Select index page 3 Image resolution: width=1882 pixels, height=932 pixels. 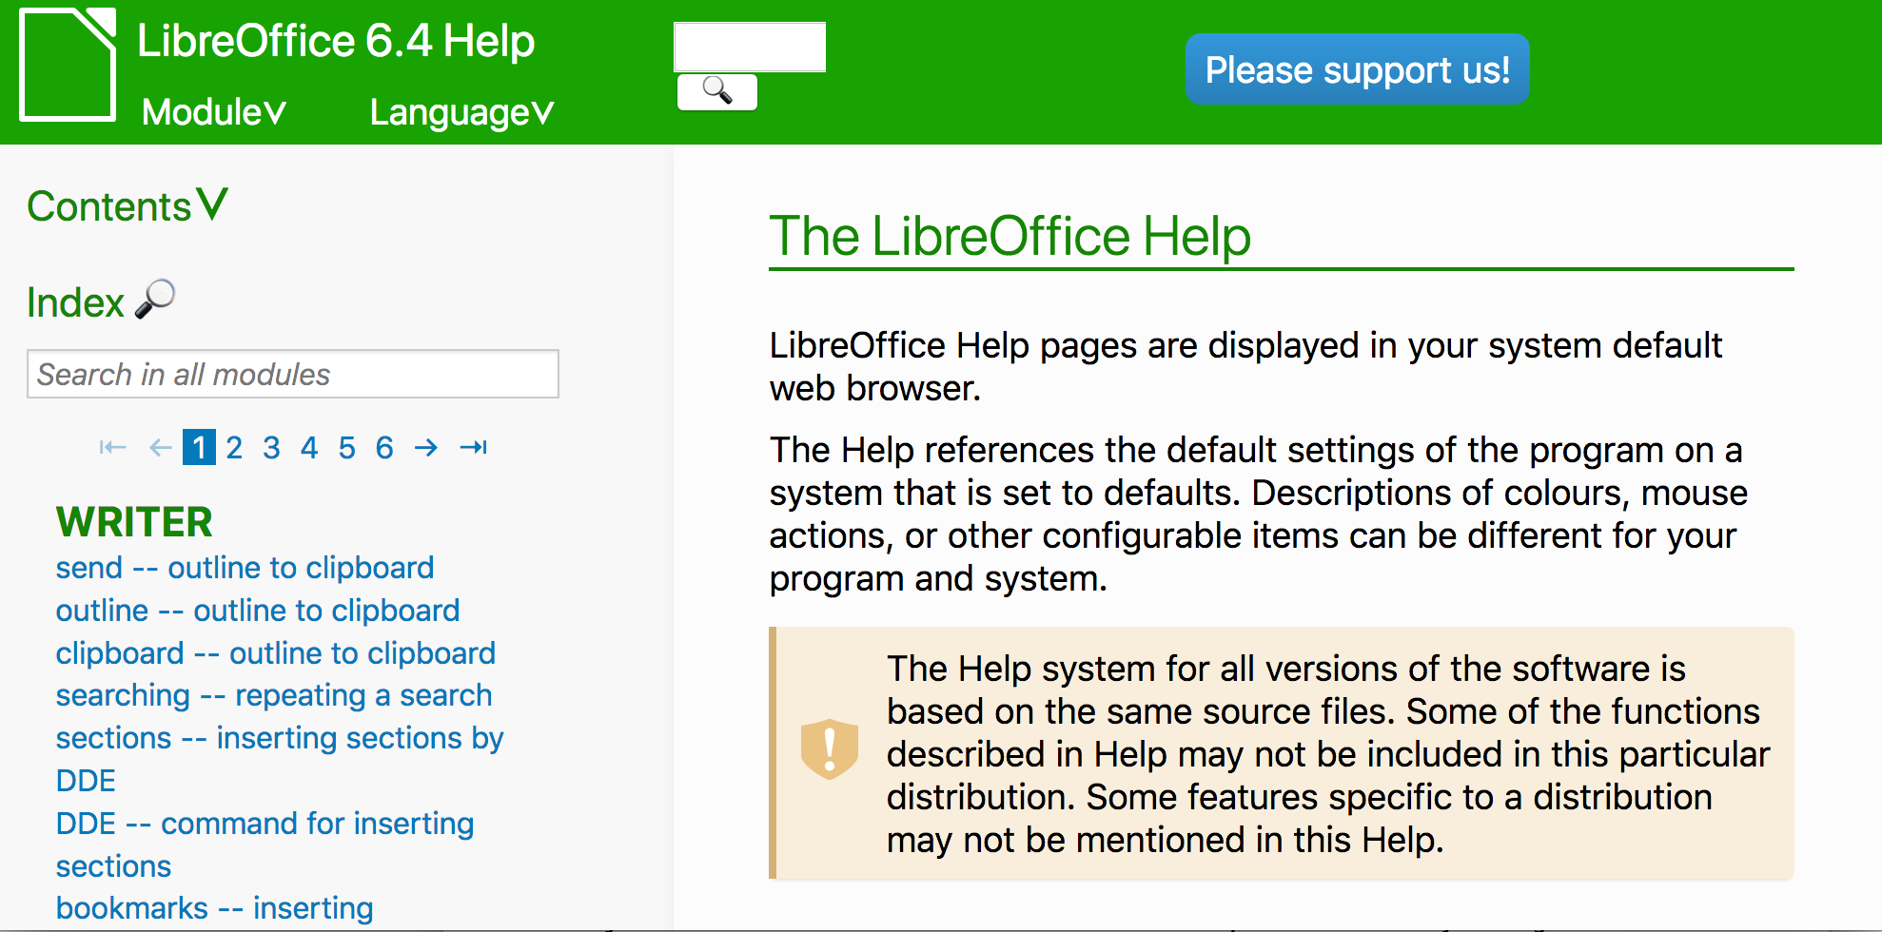[272, 447]
